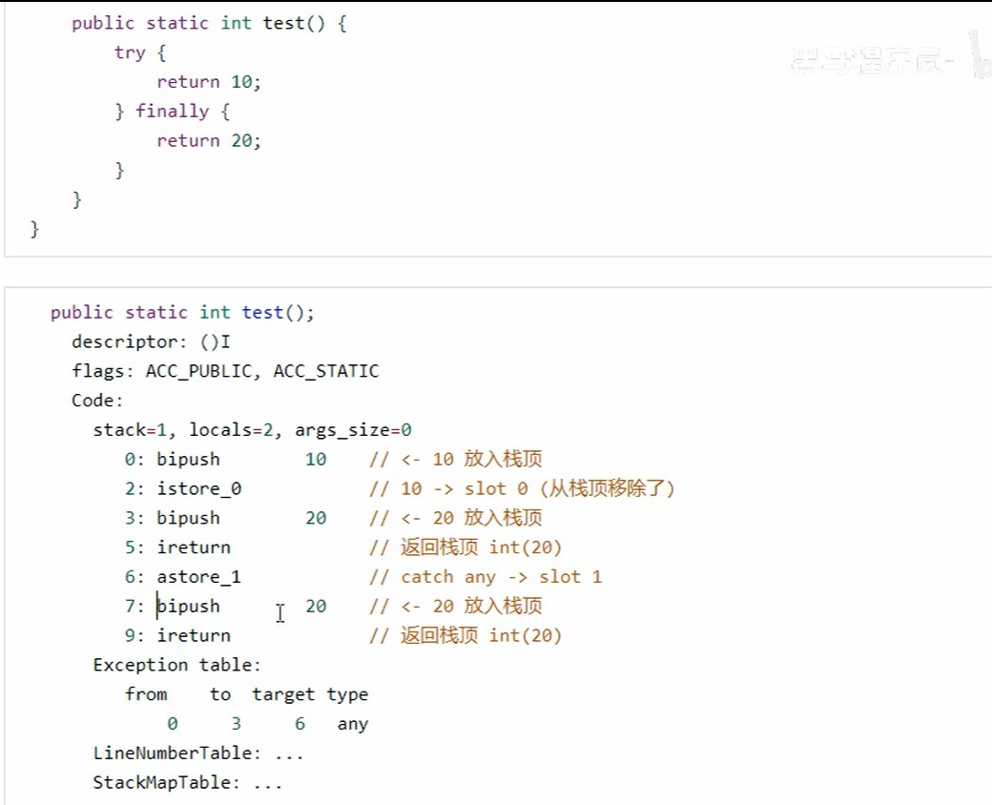Click the 'try {' line
992x805 pixels.
click(x=140, y=52)
